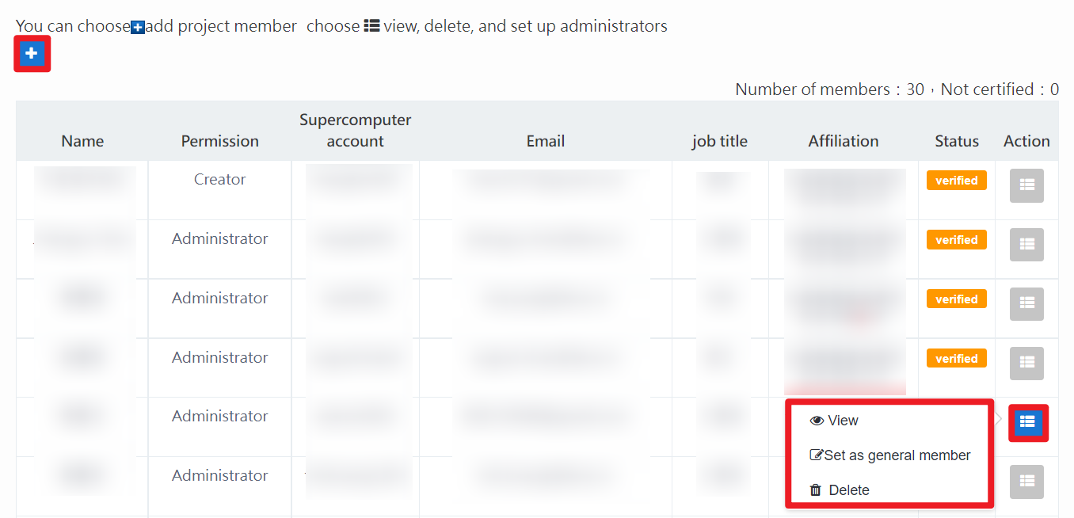The height and width of the screenshot is (518, 1074).
Task: Click the Name column header
Action: (x=82, y=141)
